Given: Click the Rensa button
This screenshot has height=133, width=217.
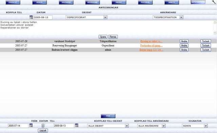Looking at the screenshot, I should coord(113,37).
